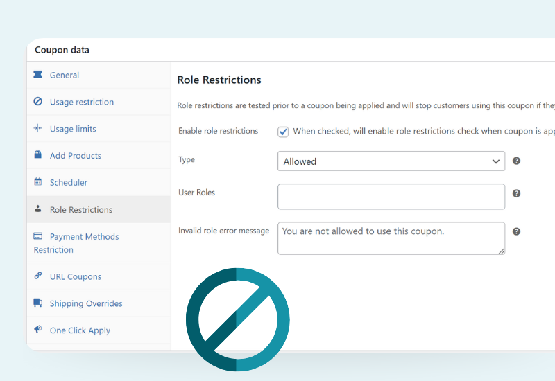Click the Shipping Overrides truck icon
This screenshot has width=555, height=381.
pos(38,303)
